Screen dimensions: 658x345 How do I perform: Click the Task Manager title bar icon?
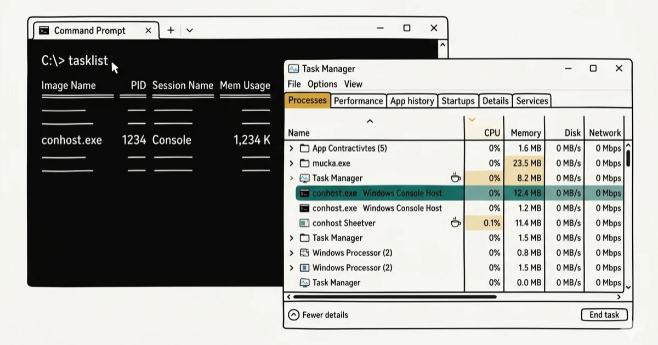pyautogui.click(x=294, y=69)
